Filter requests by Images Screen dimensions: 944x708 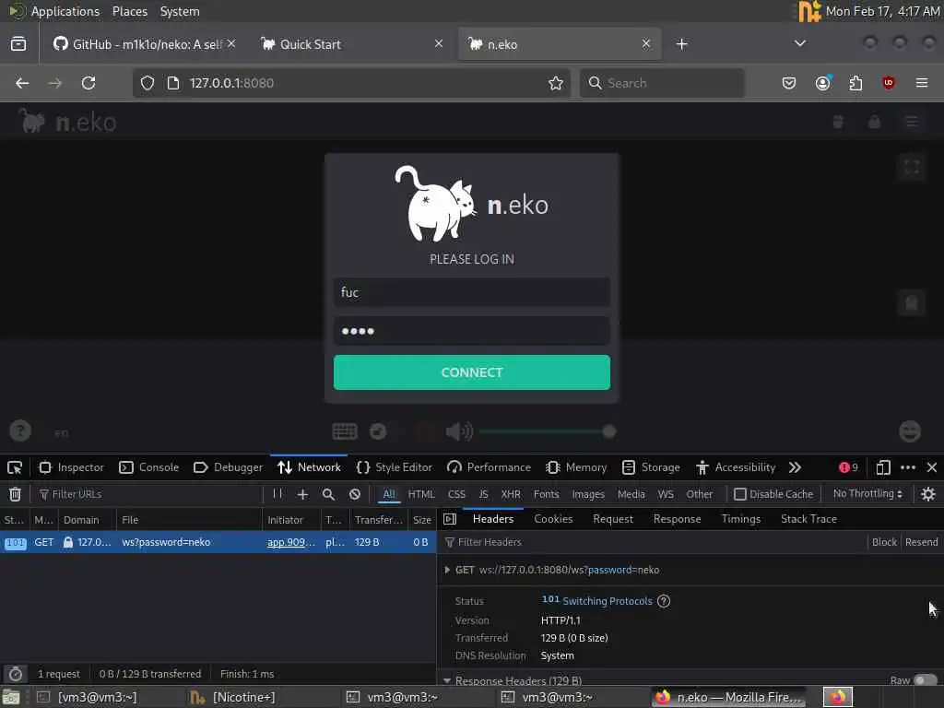(587, 494)
